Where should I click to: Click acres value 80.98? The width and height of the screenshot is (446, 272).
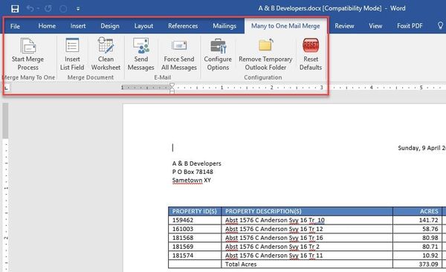point(430,238)
